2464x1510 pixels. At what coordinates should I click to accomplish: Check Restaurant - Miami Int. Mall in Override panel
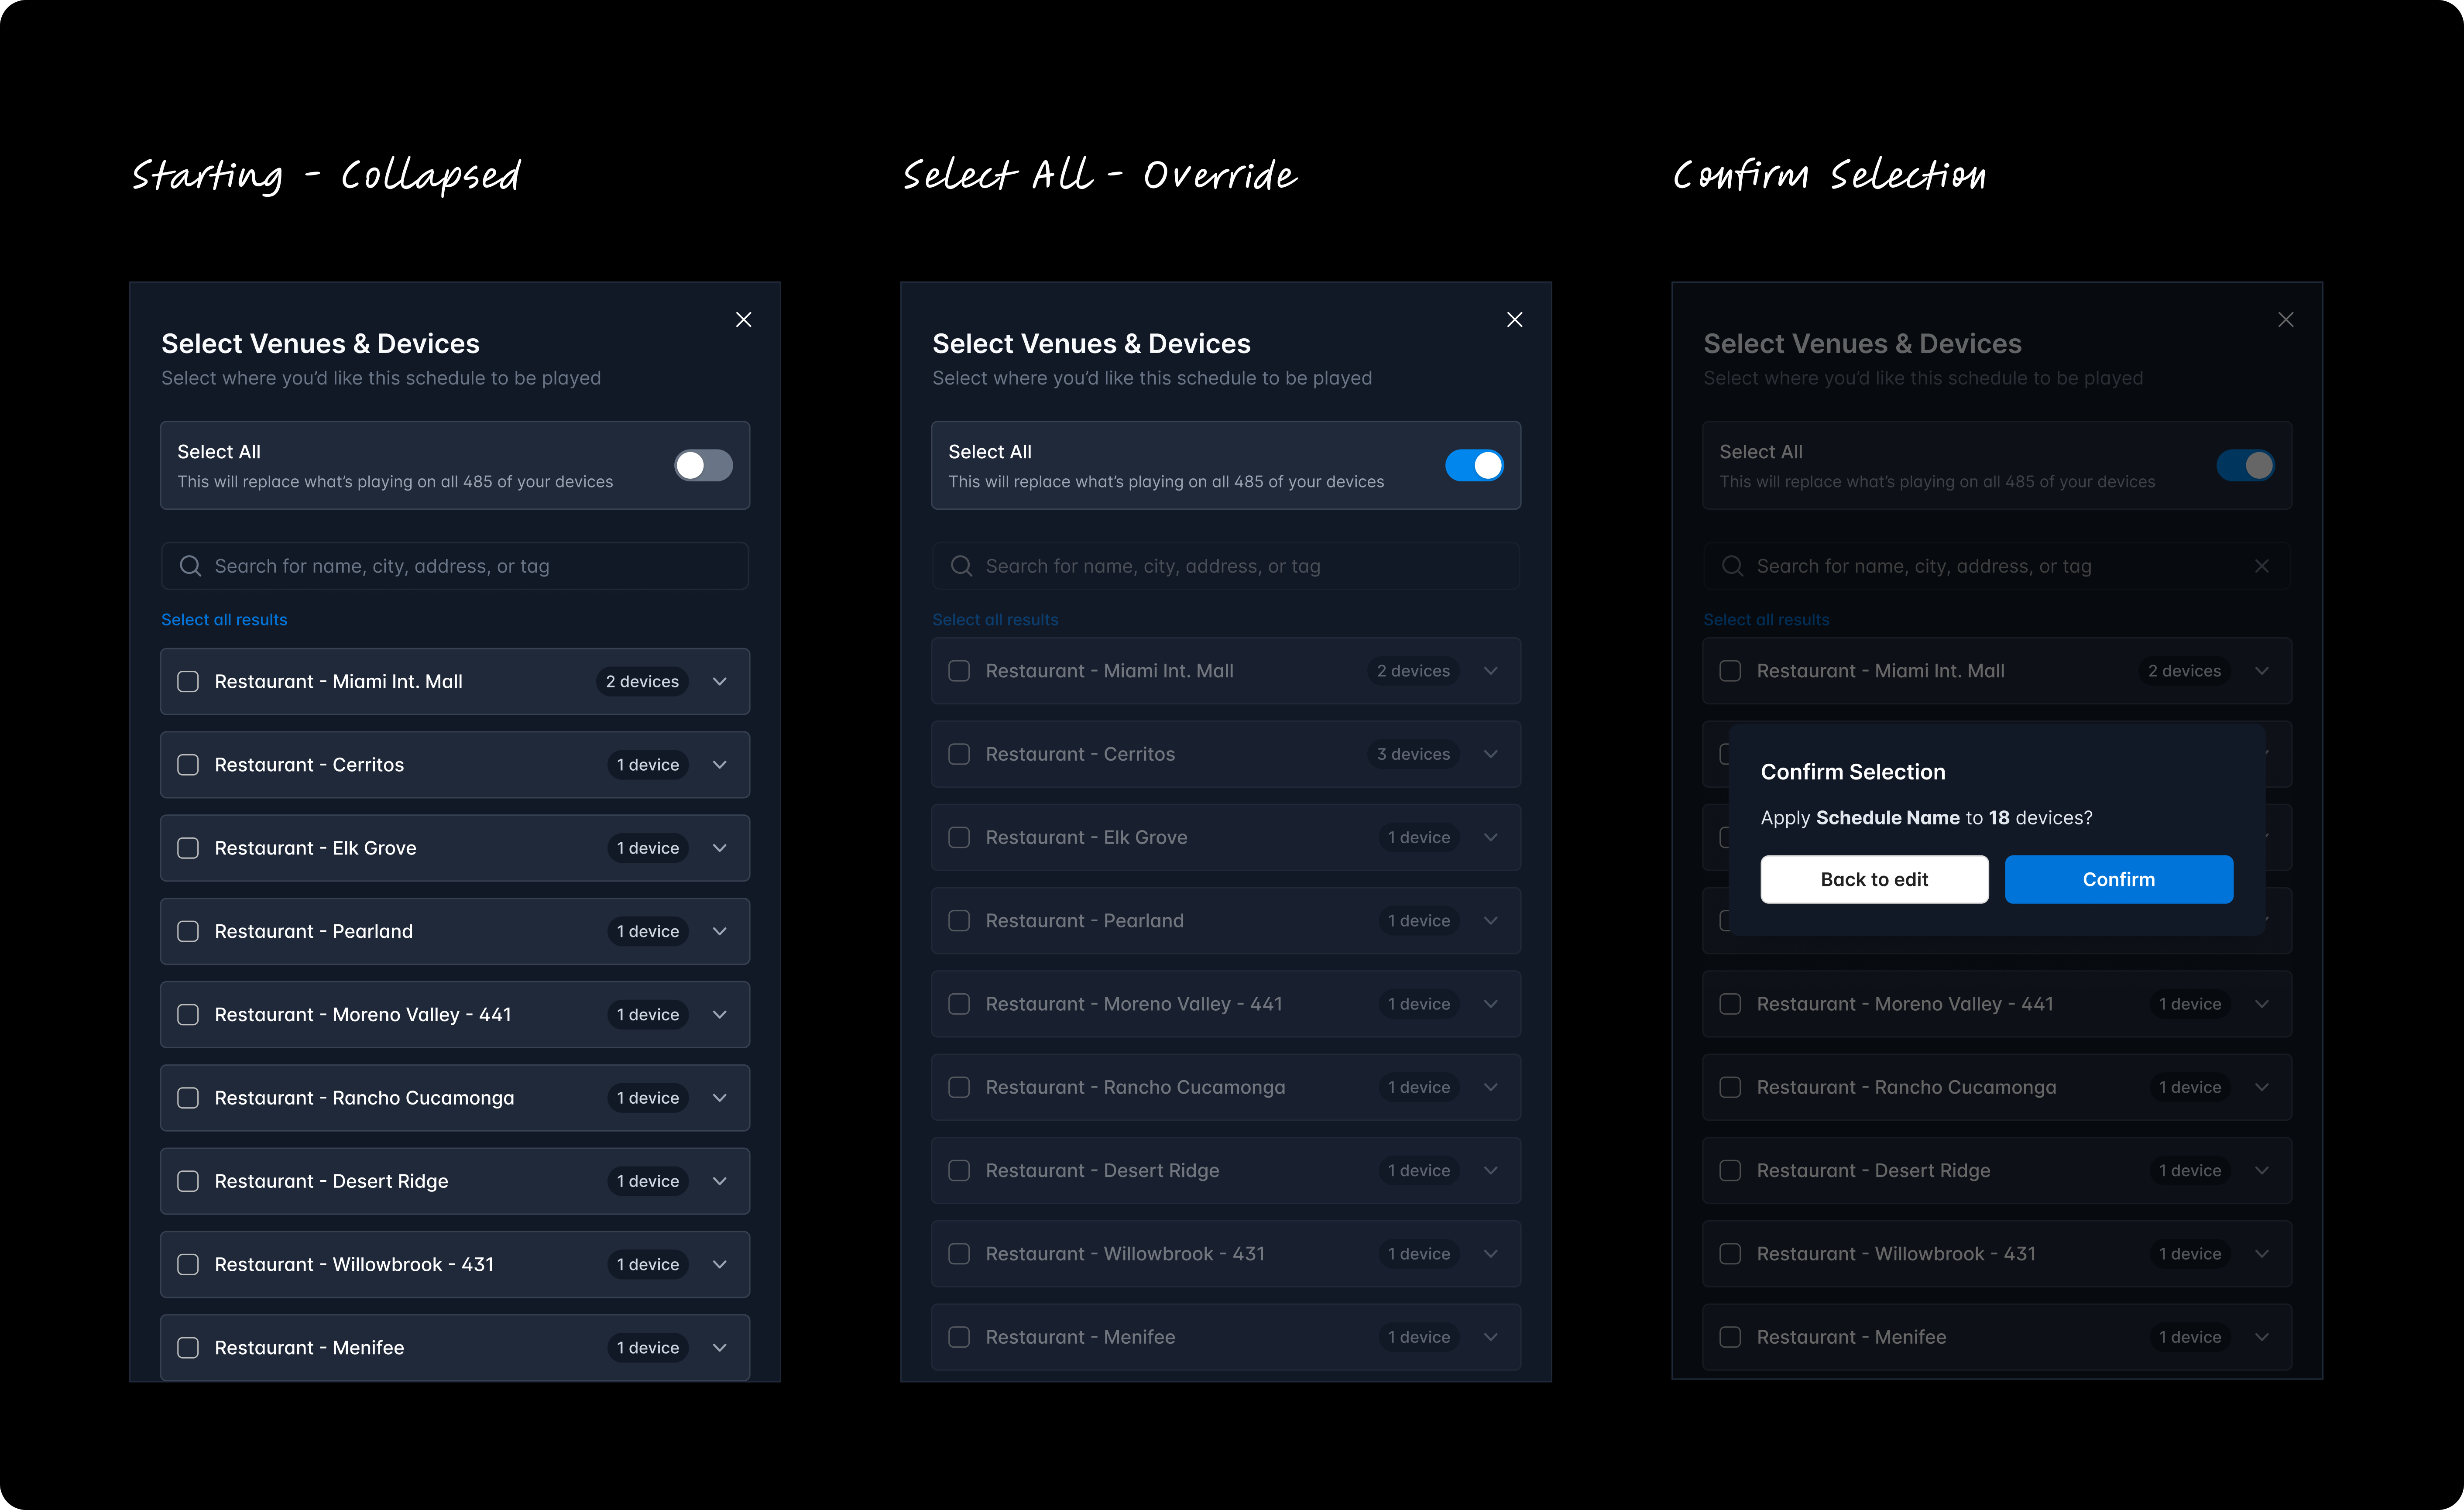(959, 671)
